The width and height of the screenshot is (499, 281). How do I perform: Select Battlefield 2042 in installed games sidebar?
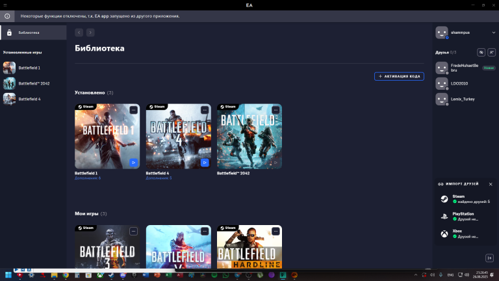(x=33, y=83)
